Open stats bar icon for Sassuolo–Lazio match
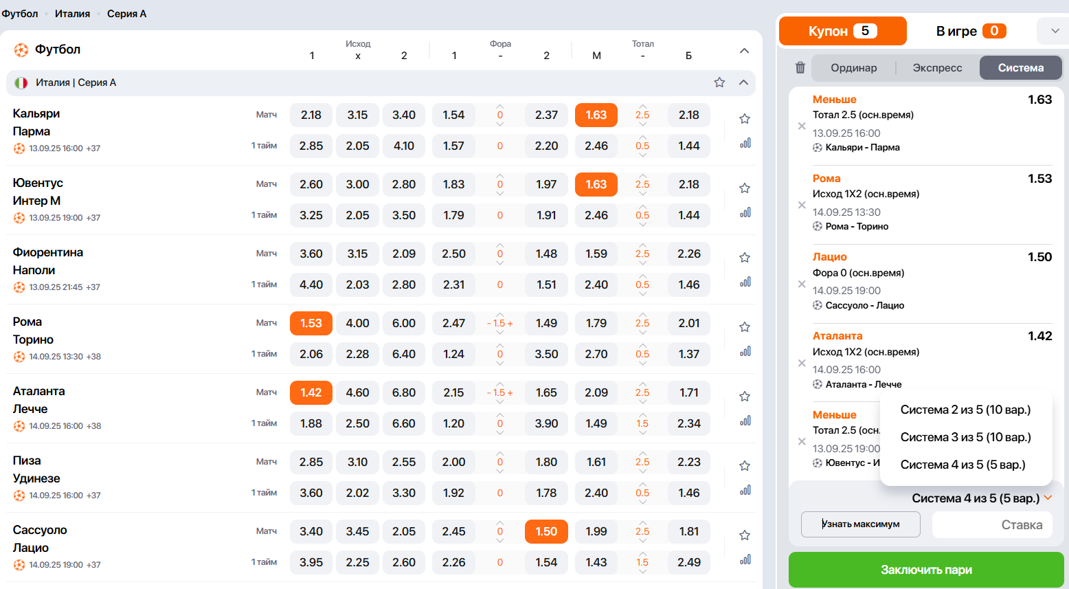 [x=745, y=559]
